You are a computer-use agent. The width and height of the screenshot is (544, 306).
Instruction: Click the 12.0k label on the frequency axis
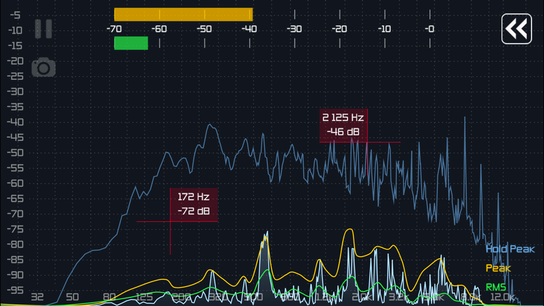[x=502, y=297]
